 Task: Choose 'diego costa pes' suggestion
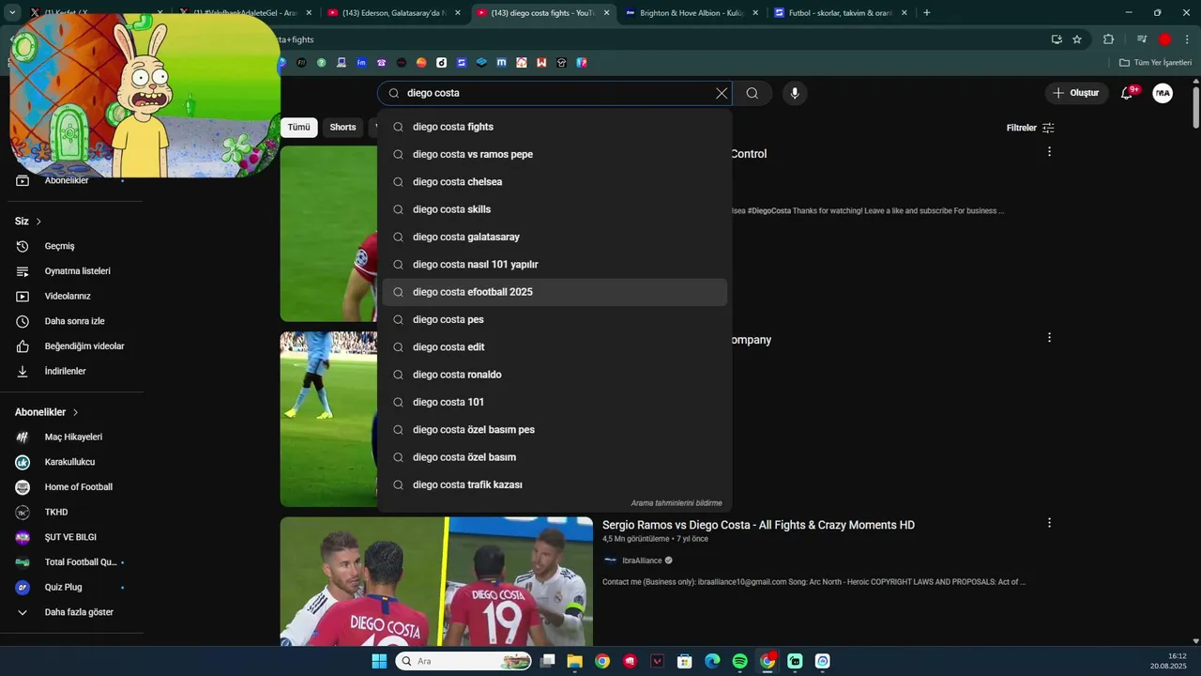(x=555, y=319)
